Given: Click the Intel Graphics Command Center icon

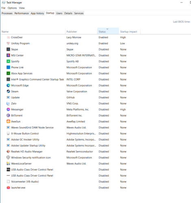Looking at the screenshot, I should (8, 79).
